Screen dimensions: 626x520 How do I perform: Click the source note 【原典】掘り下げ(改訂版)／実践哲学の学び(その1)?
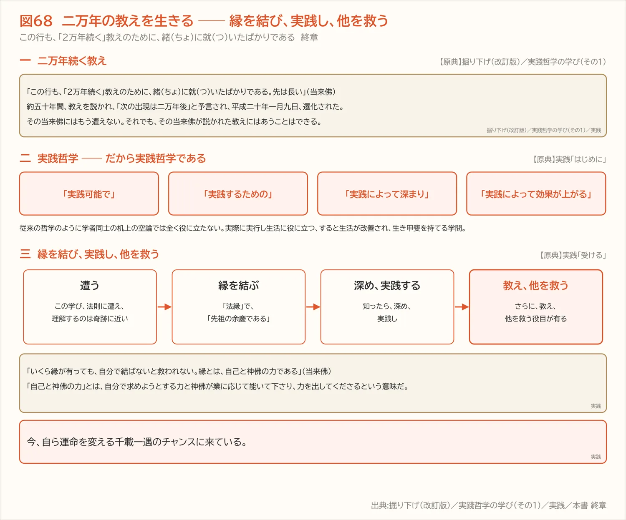click(522, 62)
